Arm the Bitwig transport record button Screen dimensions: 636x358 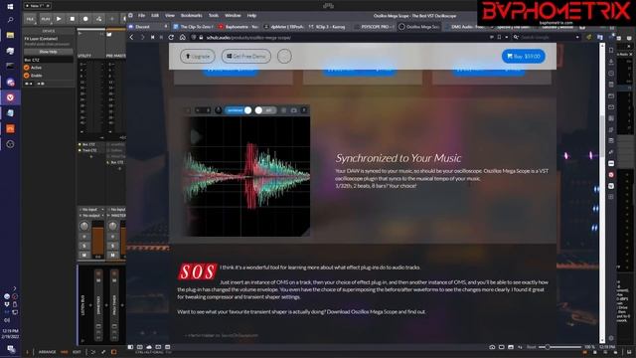point(85,19)
